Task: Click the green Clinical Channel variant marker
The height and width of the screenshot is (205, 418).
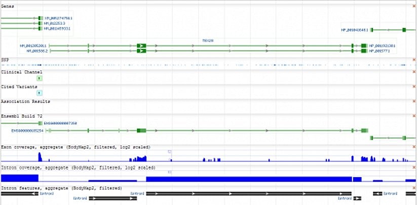Action: point(40,78)
